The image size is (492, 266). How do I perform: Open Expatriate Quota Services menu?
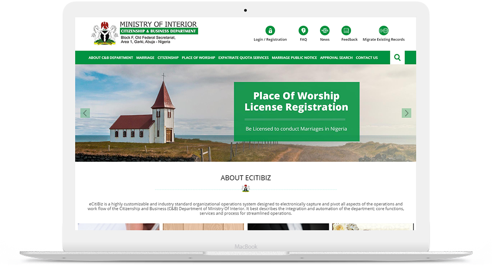click(x=243, y=58)
